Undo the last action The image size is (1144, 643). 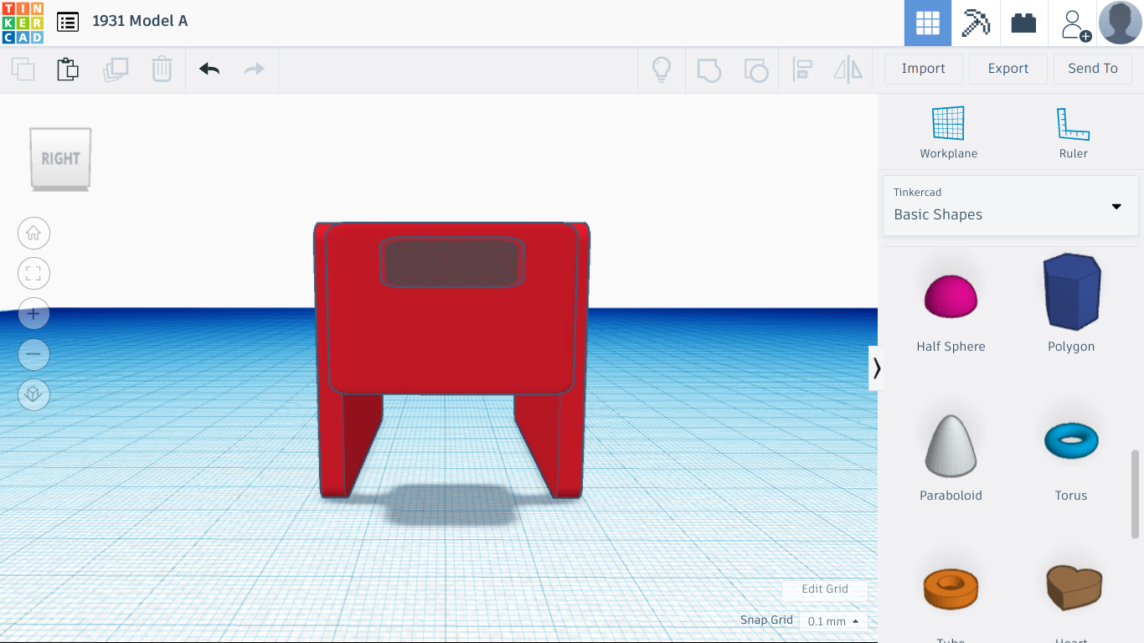click(209, 69)
